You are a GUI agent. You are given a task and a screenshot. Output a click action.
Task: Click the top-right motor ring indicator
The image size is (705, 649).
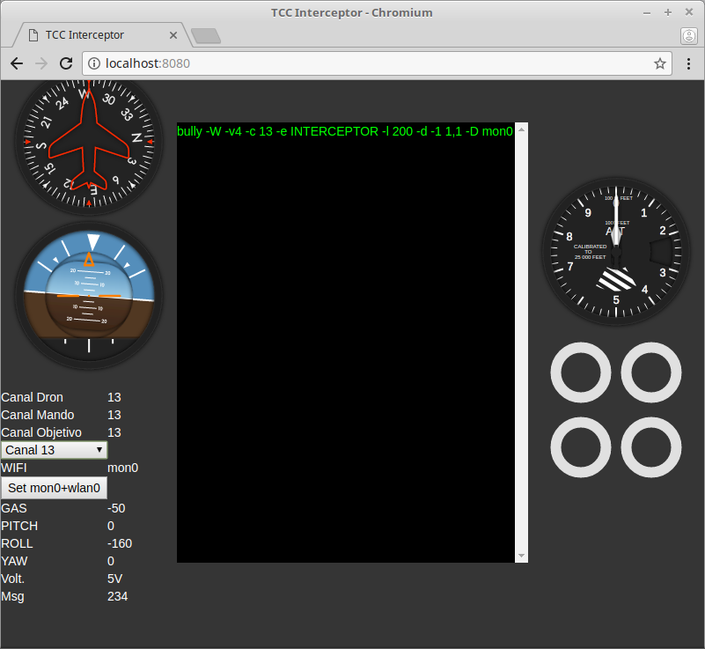point(650,372)
